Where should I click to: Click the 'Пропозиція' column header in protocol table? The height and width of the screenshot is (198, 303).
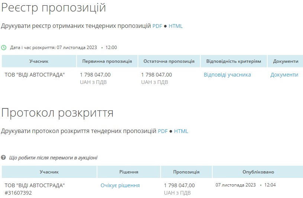[x=186, y=172]
